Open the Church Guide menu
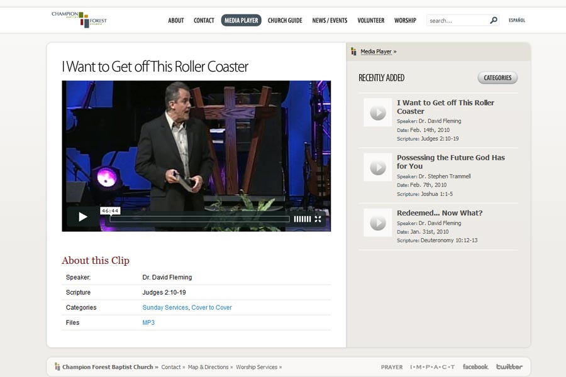The image size is (566, 377). pos(285,21)
